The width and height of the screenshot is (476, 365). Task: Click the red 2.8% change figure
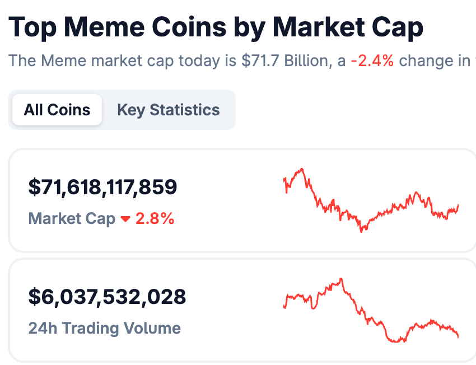[155, 218]
